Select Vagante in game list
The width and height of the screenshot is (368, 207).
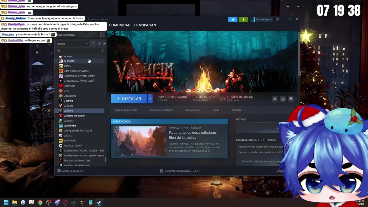coord(79,106)
